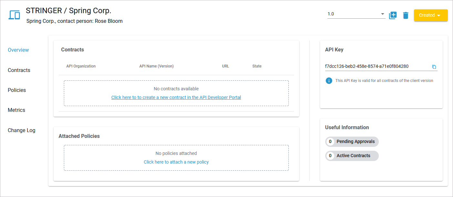Click the URL column header in Contracts

tap(225, 66)
